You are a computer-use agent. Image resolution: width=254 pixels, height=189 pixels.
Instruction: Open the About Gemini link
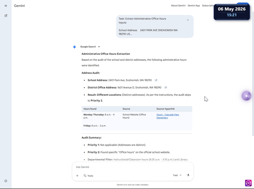(178, 6)
